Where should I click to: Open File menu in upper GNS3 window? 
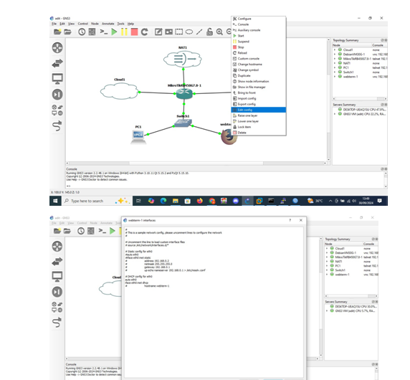(54, 24)
